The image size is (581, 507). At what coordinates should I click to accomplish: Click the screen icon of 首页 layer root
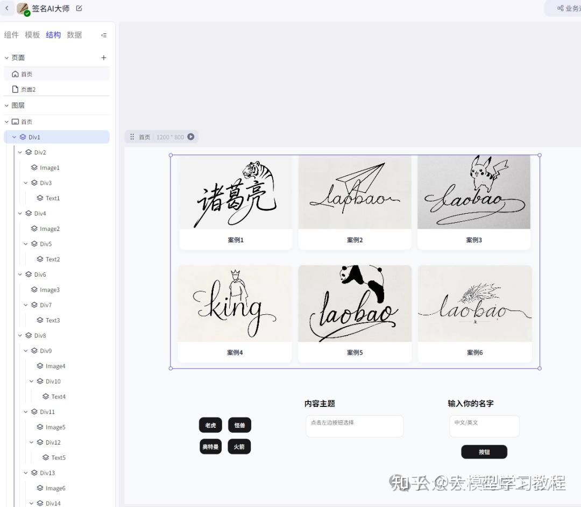coord(15,122)
